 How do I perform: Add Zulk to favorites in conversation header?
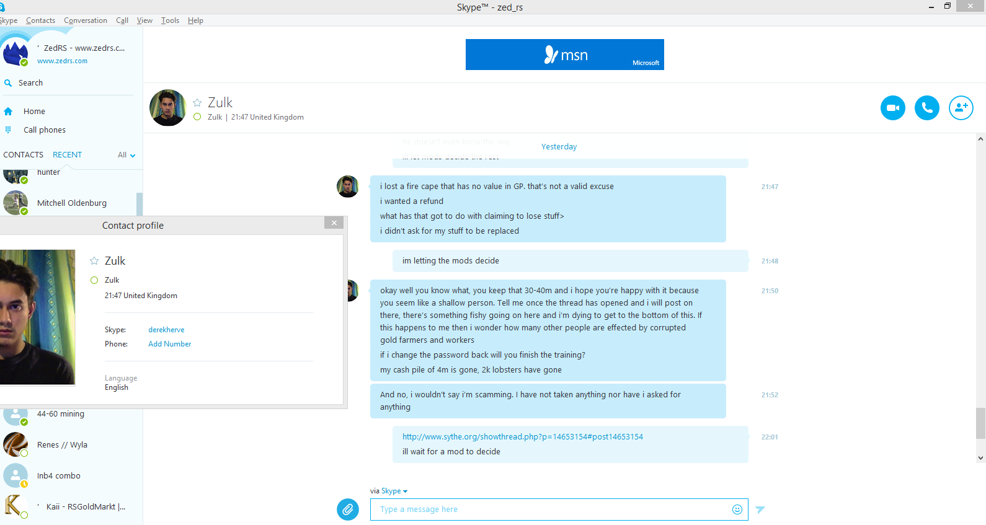(x=197, y=103)
